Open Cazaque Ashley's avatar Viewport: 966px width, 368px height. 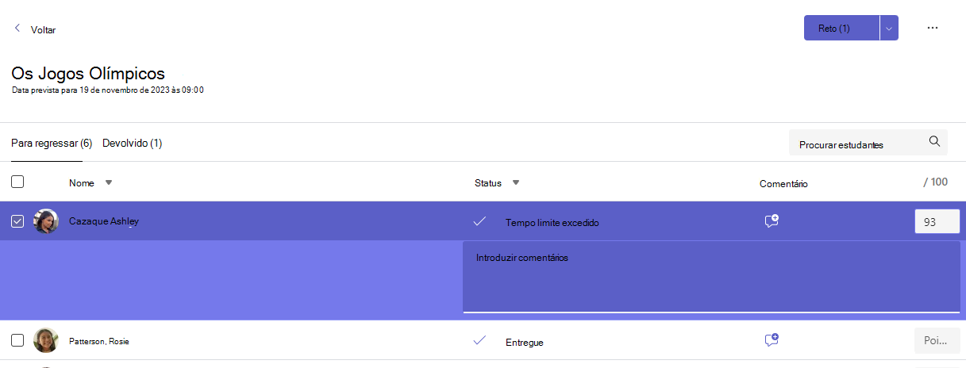pyautogui.click(x=46, y=221)
